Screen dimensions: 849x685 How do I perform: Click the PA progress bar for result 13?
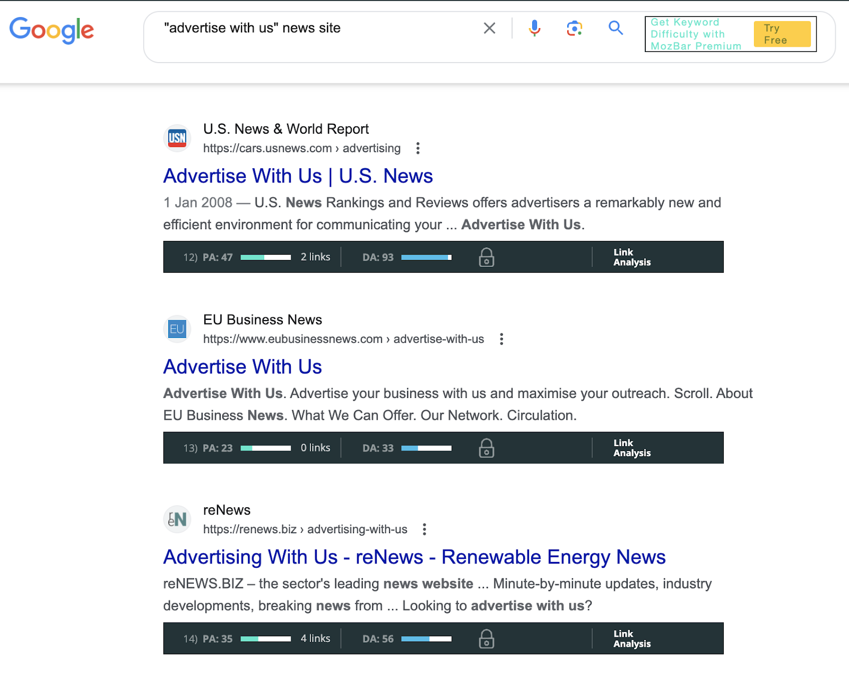coord(266,448)
